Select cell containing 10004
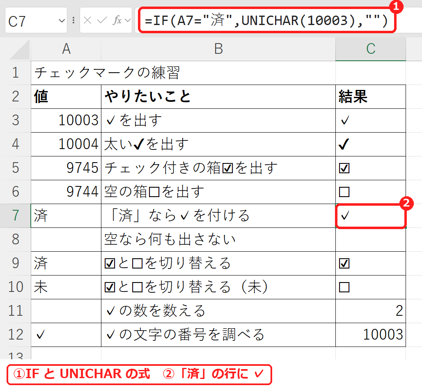The image size is (422, 388). [66, 145]
